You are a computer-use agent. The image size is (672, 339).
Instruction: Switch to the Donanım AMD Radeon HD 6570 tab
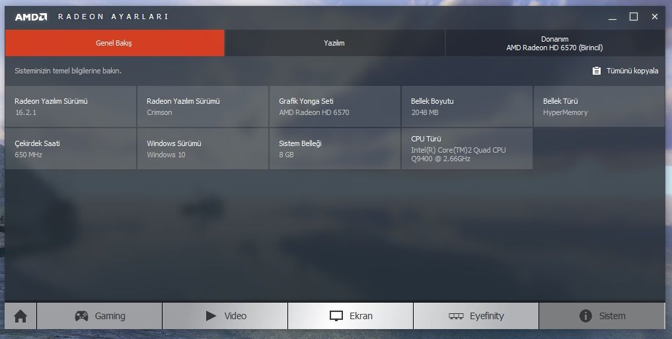[x=555, y=43]
